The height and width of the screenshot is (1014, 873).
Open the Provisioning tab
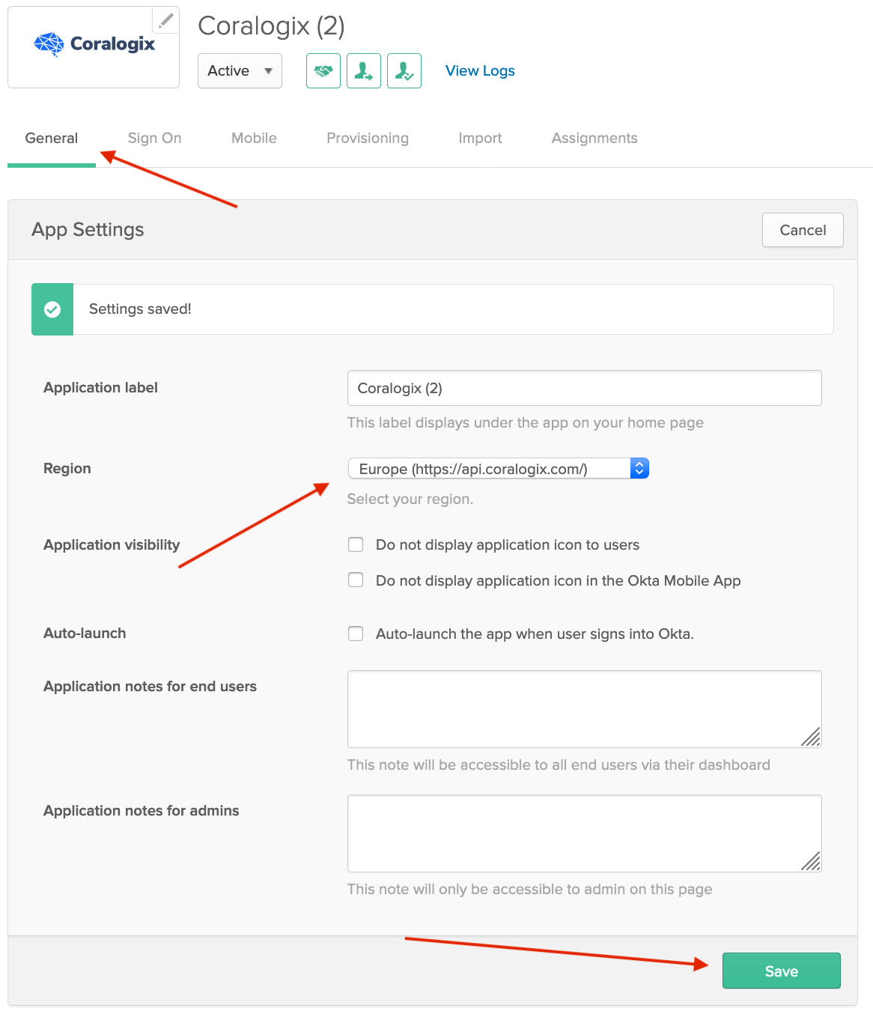(368, 139)
